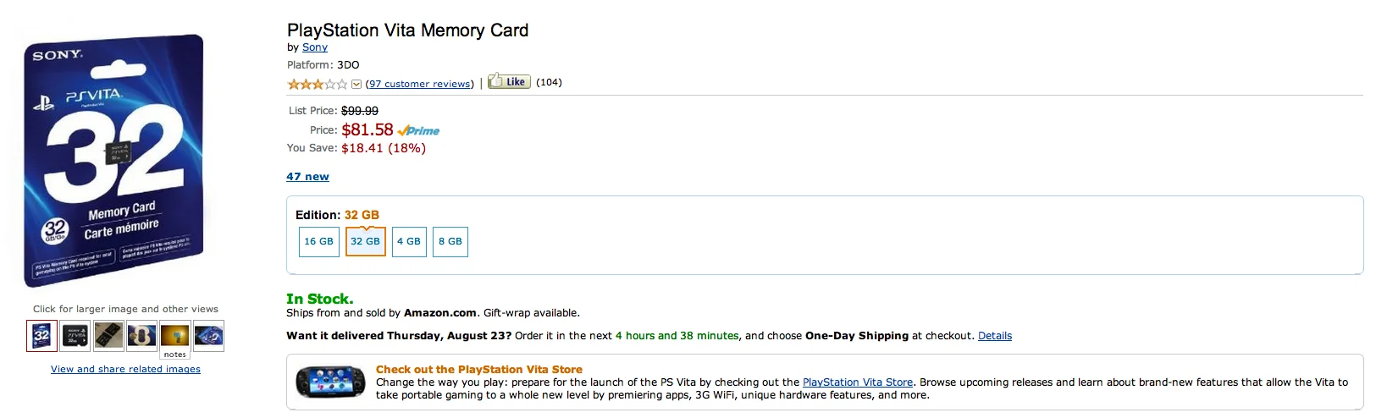
Task: Open the yellow notes thumbnail
Action: [x=175, y=338]
